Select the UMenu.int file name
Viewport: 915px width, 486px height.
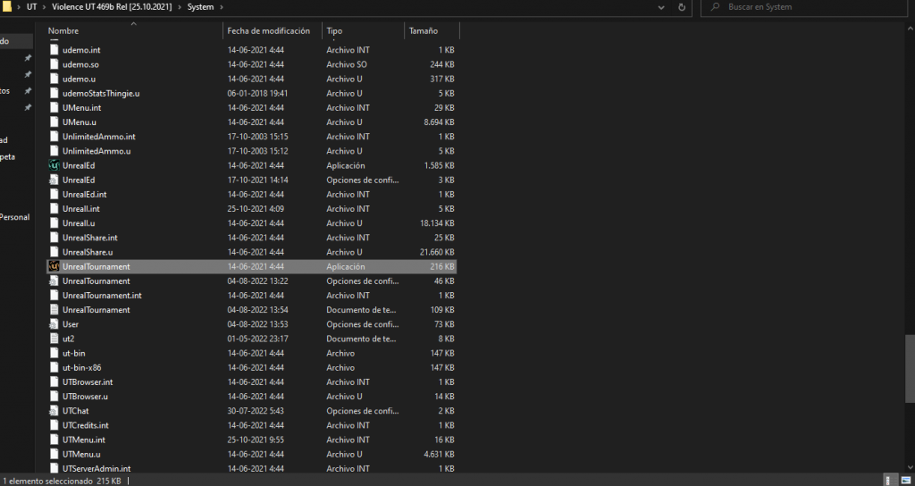click(81, 108)
